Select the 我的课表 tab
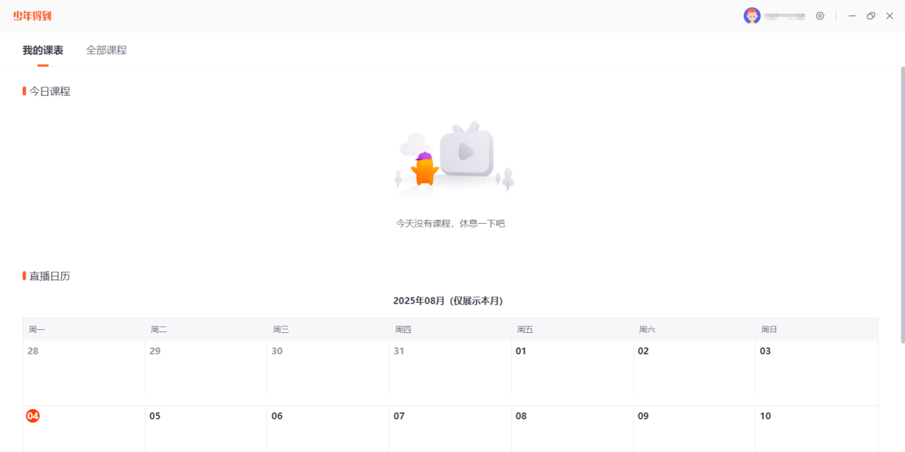The height and width of the screenshot is (452, 905). (43, 50)
